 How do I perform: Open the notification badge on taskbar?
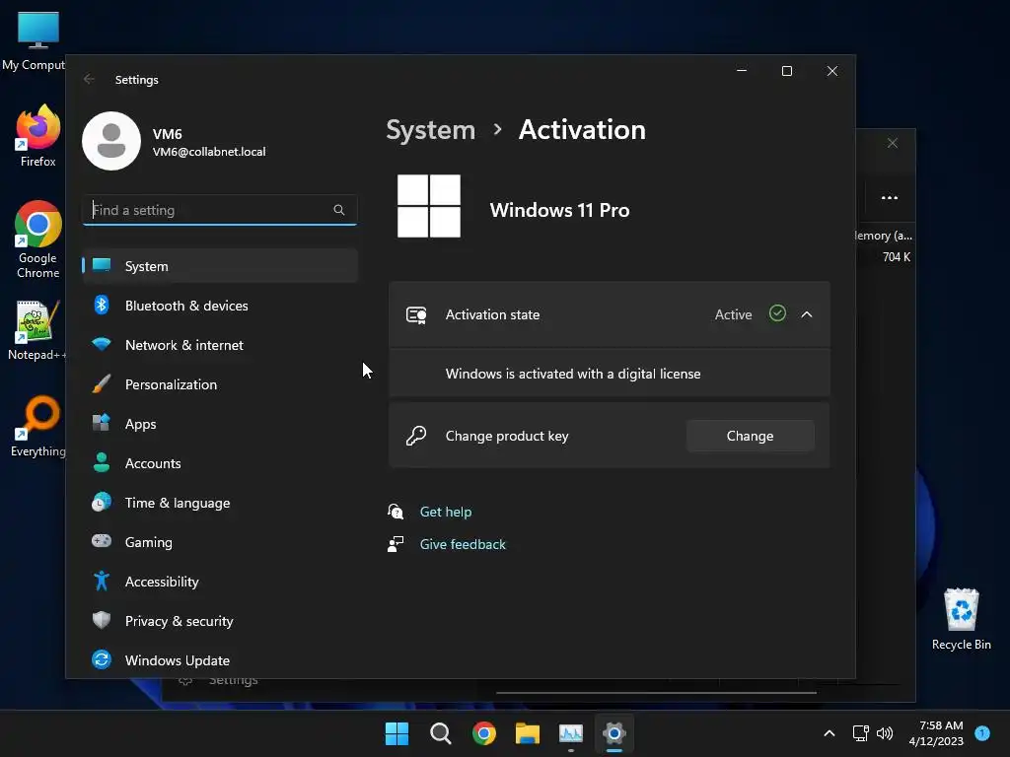pos(982,733)
